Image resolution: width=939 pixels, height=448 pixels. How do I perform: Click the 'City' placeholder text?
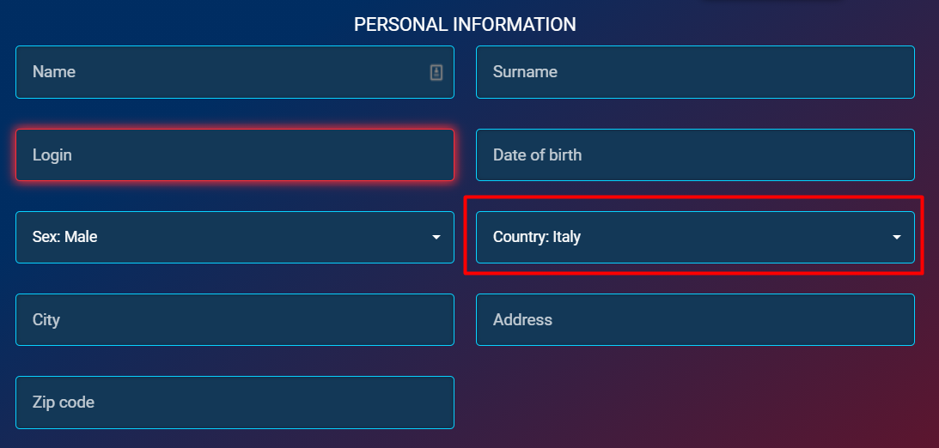pos(46,319)
